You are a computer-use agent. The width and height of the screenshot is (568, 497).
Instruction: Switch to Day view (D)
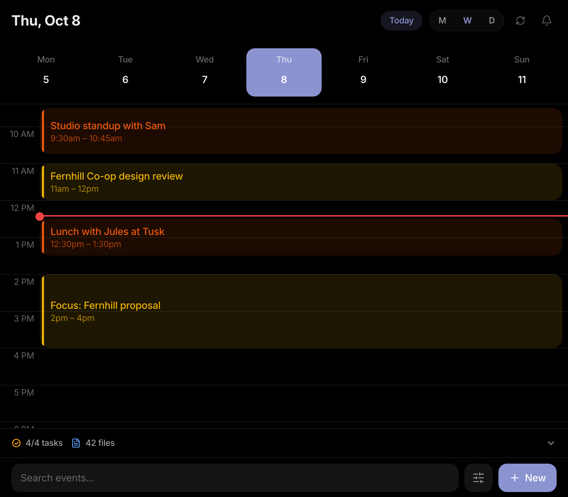point(492,21)
